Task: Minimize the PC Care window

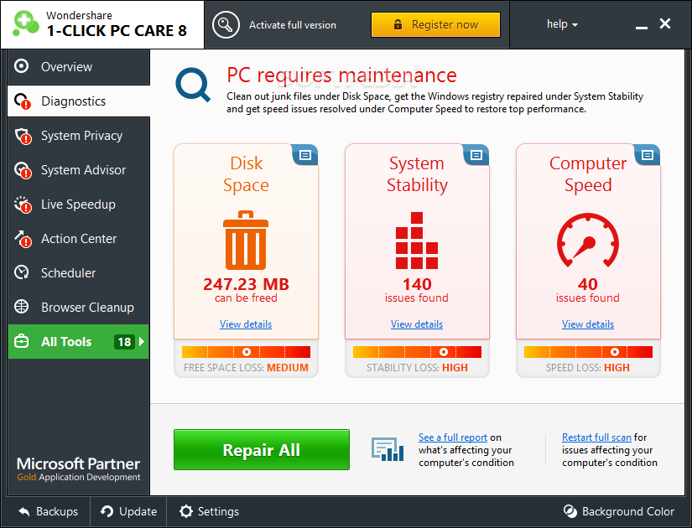Action: tap(641, 28)
